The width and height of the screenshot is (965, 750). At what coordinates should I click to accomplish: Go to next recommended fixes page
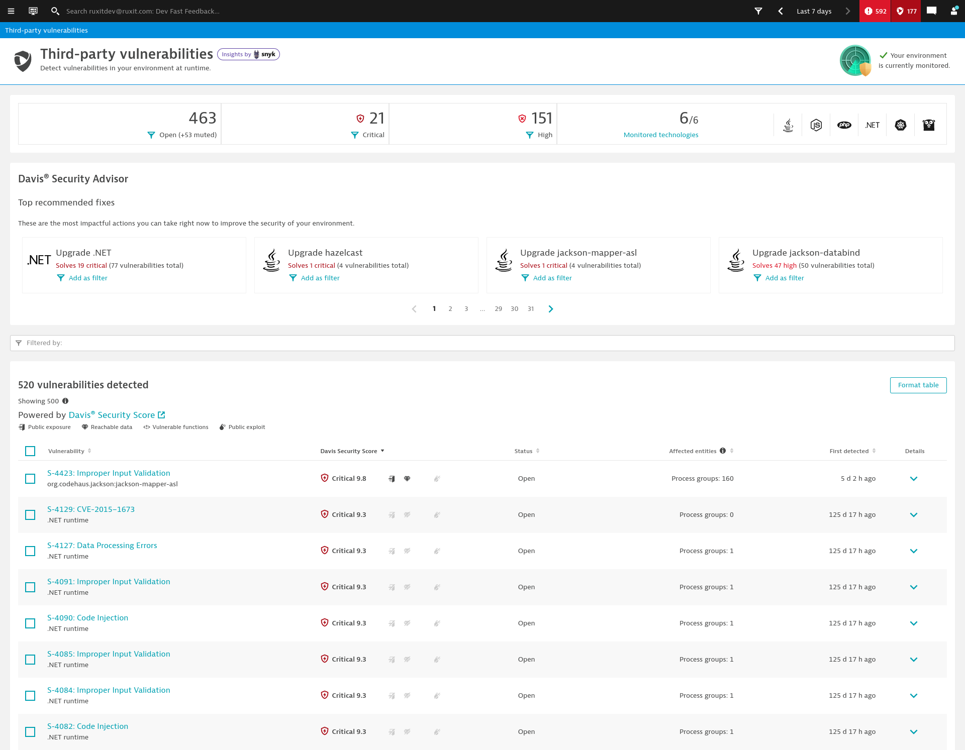click(x=551, y=309)
